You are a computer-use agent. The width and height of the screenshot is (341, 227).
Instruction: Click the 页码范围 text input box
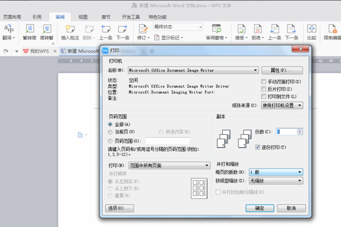click(168, 141)
